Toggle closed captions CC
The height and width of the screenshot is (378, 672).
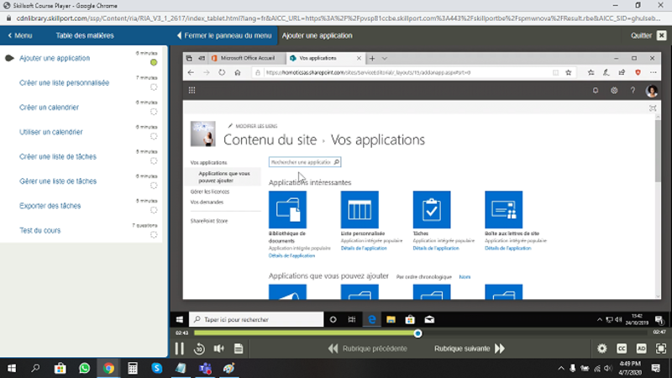coord(622,349)
